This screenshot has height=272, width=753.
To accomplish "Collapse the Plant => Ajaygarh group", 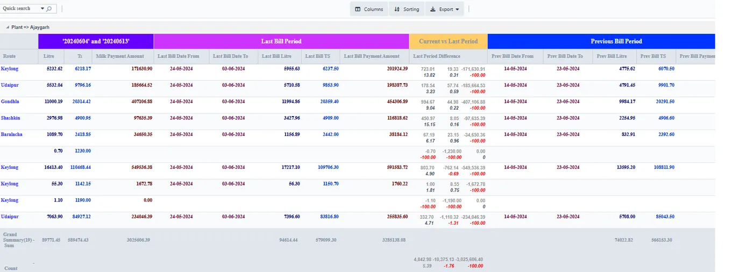I will pyautogui.click(x=8, y=27).
